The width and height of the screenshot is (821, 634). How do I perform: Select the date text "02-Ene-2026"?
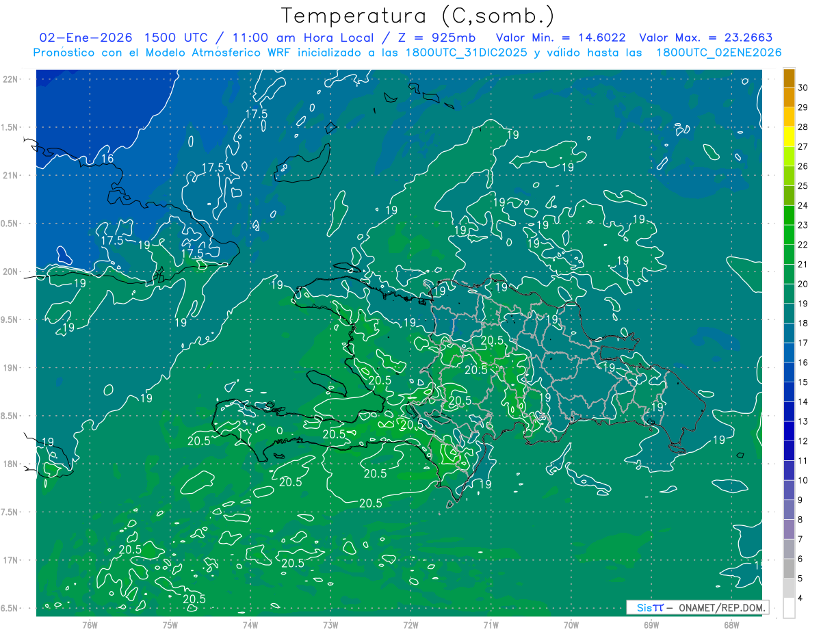coord(85,38)
